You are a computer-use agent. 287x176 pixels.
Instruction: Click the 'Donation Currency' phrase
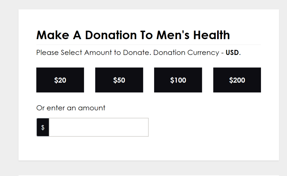[x=186, y=53]
